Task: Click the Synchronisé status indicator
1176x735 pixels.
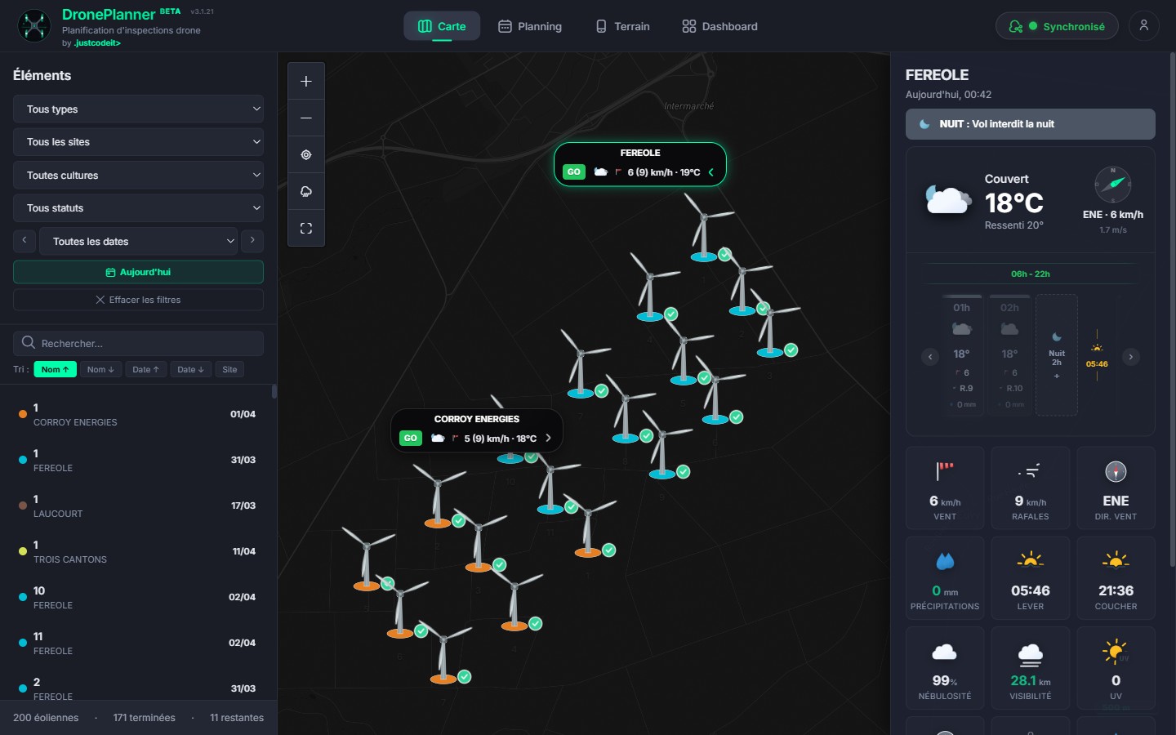Action: pyautogui.click(x=1057, y=26)
